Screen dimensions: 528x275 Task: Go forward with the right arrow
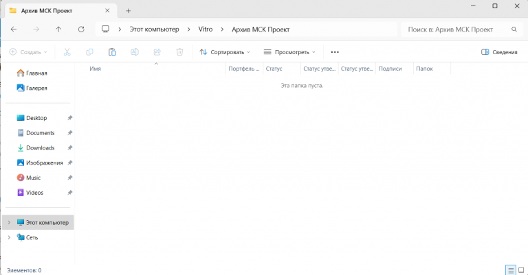pos(36,29)
